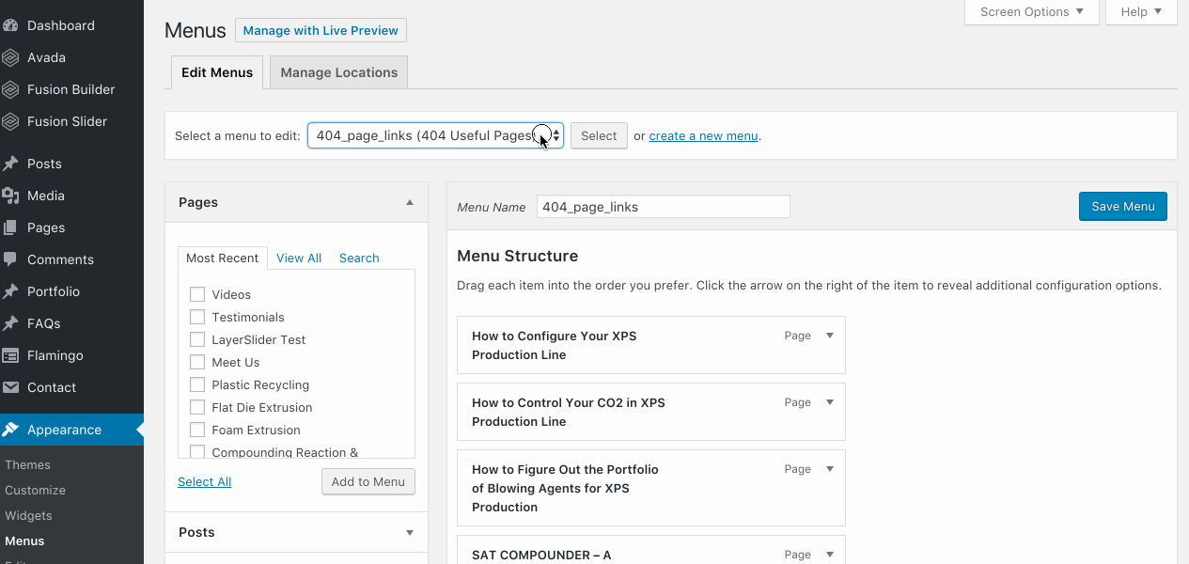Open the Themes submenu item
This screenshot has height=564, width=1189.
click(27, 464)
